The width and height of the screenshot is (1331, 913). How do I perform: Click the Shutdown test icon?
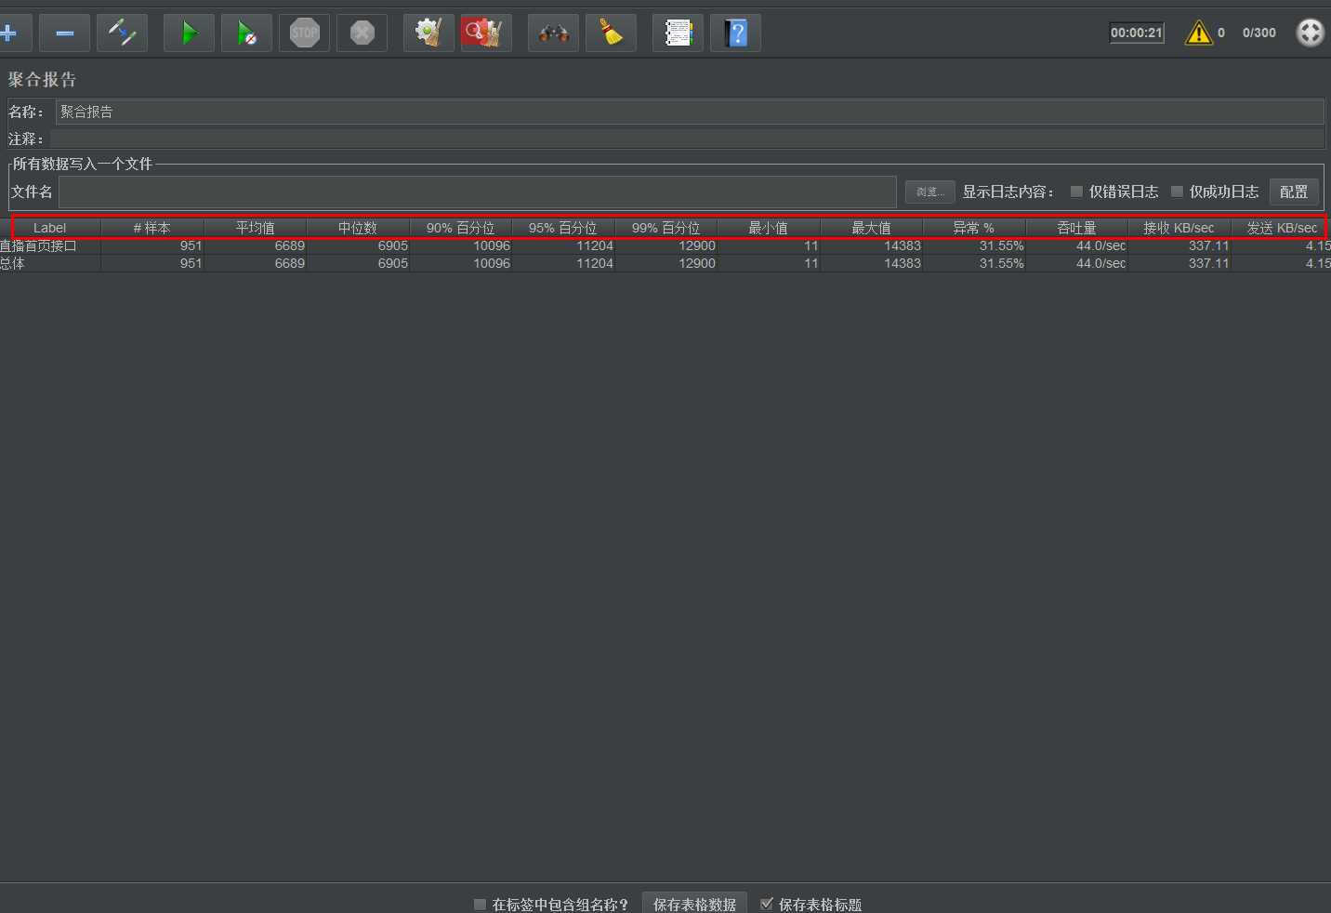click(362, 33)
